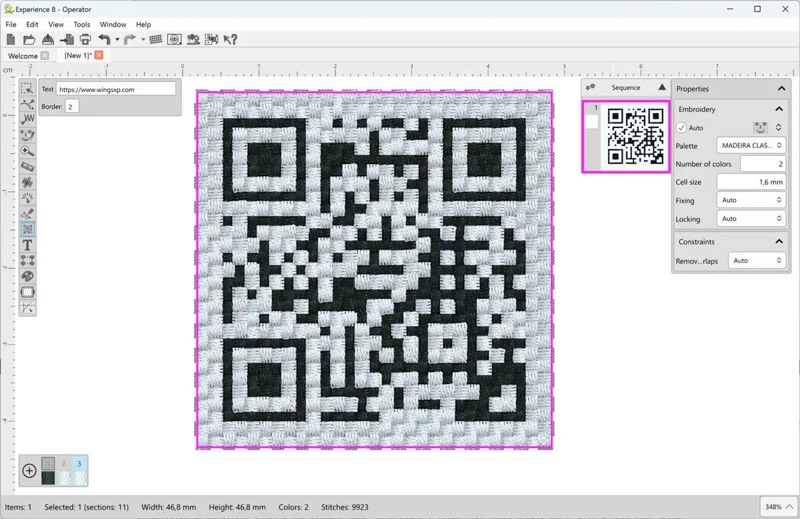
Task: Select the freehand drawing tool
Action: click(x=27, y=213)
